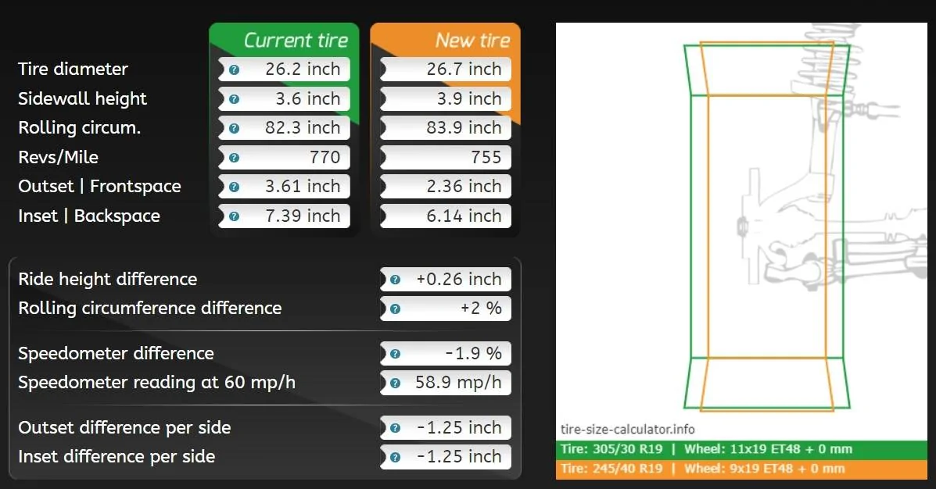
Task: Click the tire-size-calculator.info link
Action: [627, 430]
